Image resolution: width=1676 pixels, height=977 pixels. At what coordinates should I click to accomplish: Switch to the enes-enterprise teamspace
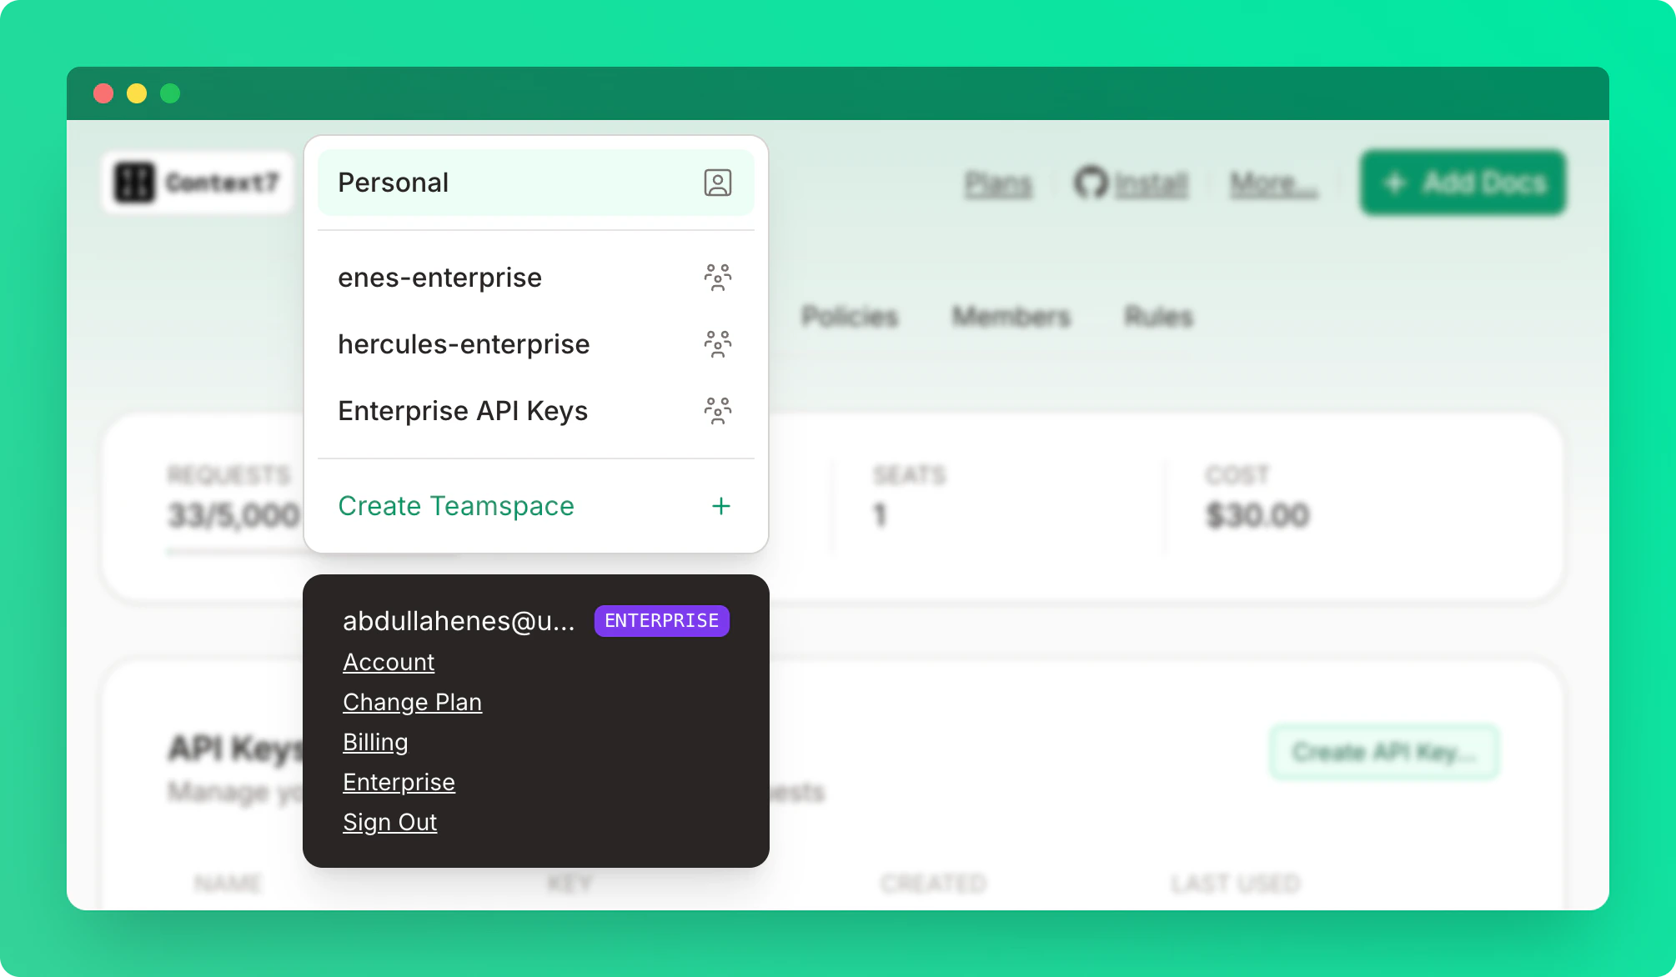coord(440,277)
